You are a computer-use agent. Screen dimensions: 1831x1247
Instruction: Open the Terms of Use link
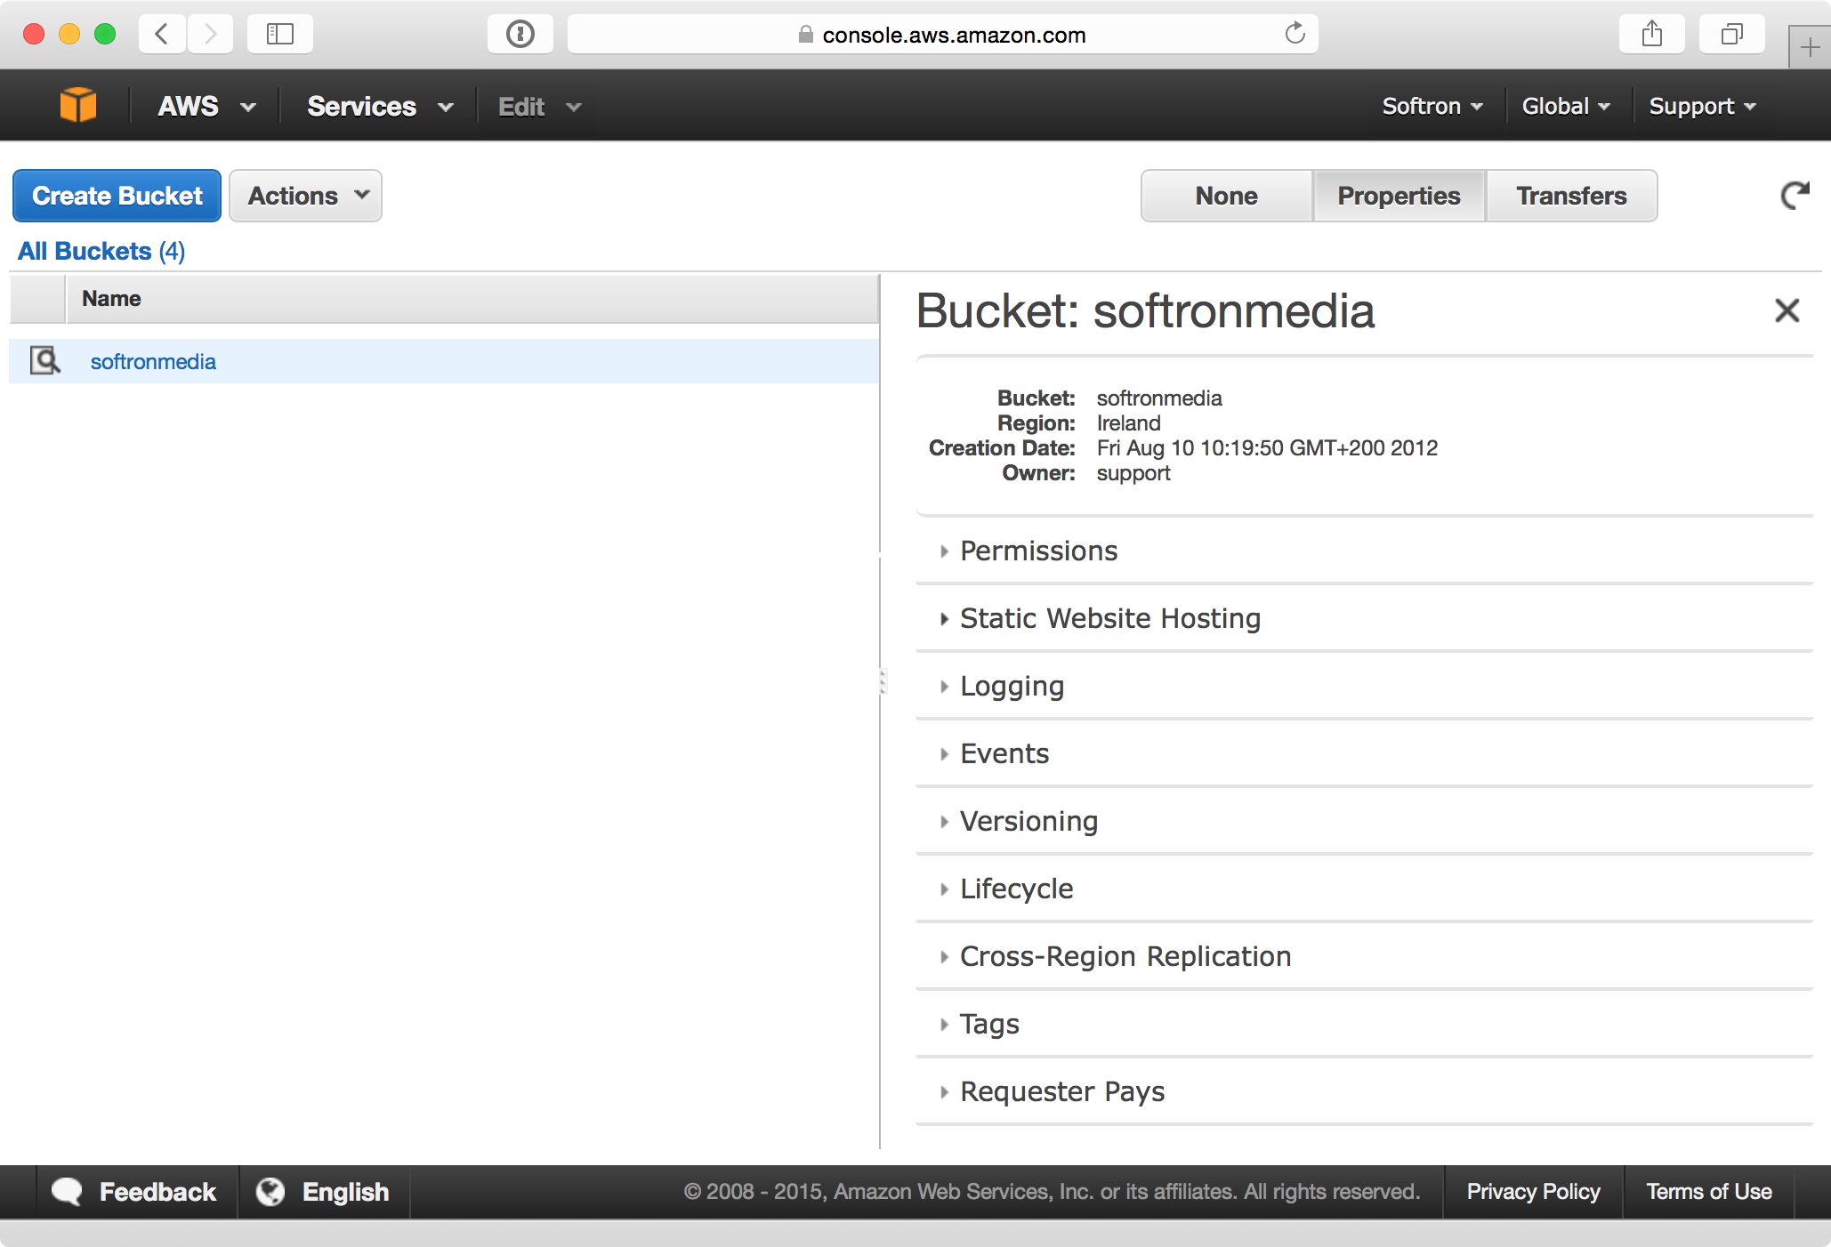[1708, 1192]
